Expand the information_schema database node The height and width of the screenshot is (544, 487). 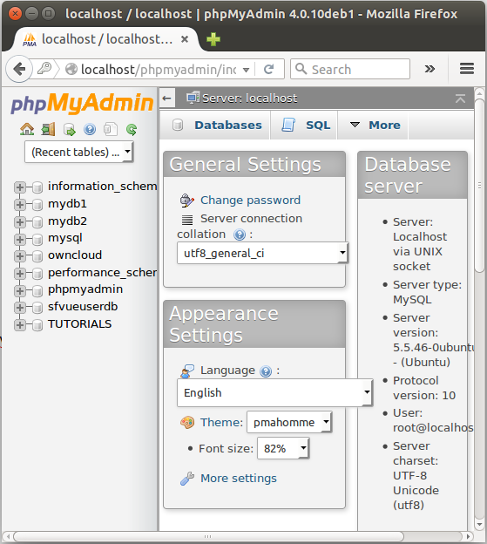20,187
